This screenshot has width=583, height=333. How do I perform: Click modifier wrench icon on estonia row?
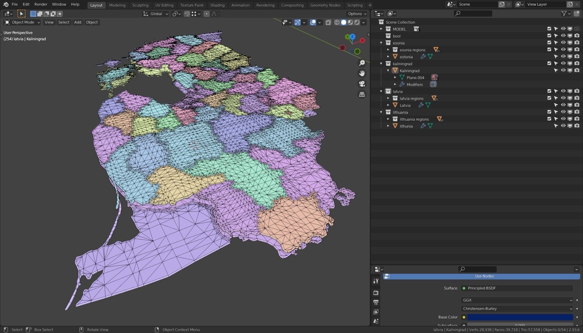coord(423,57)
